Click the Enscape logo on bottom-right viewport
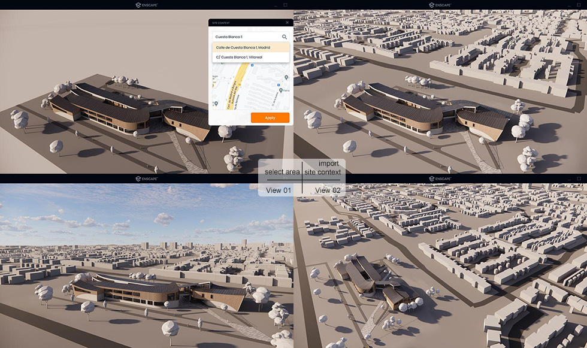The image size is (587, 348). pos(438,178)
